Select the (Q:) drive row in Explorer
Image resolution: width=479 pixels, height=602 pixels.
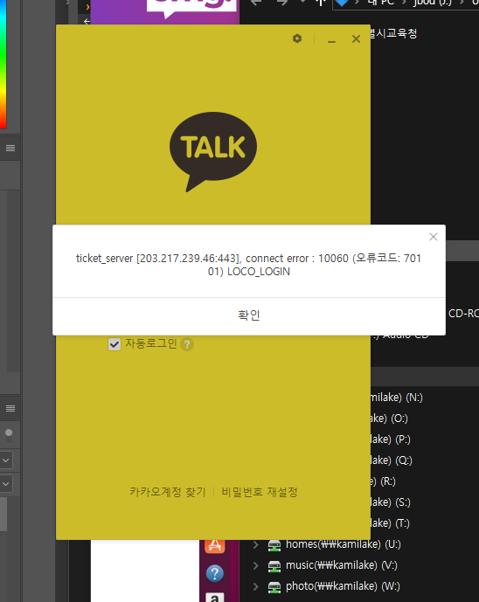point(391,460)
